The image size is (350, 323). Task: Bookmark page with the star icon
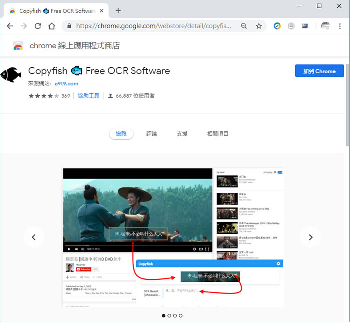point(259,26)
